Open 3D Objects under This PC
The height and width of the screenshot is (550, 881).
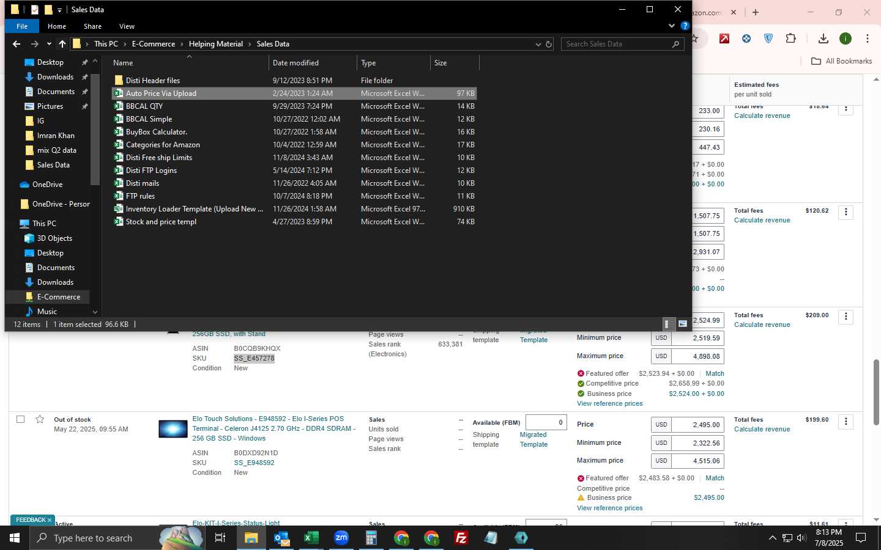click(x=54, y=238)
